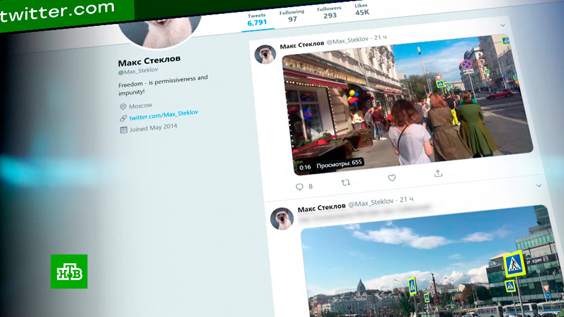Click the 'Просмотры: 655' view counter

point(339,164)
